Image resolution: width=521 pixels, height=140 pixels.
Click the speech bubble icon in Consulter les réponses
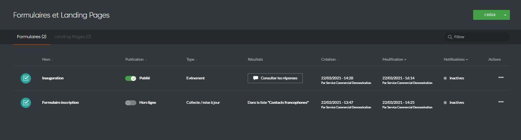(x=256, y=78)
